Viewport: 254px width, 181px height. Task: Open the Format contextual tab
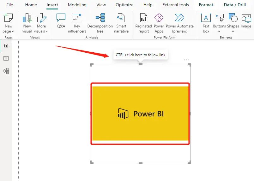(206, 5)
